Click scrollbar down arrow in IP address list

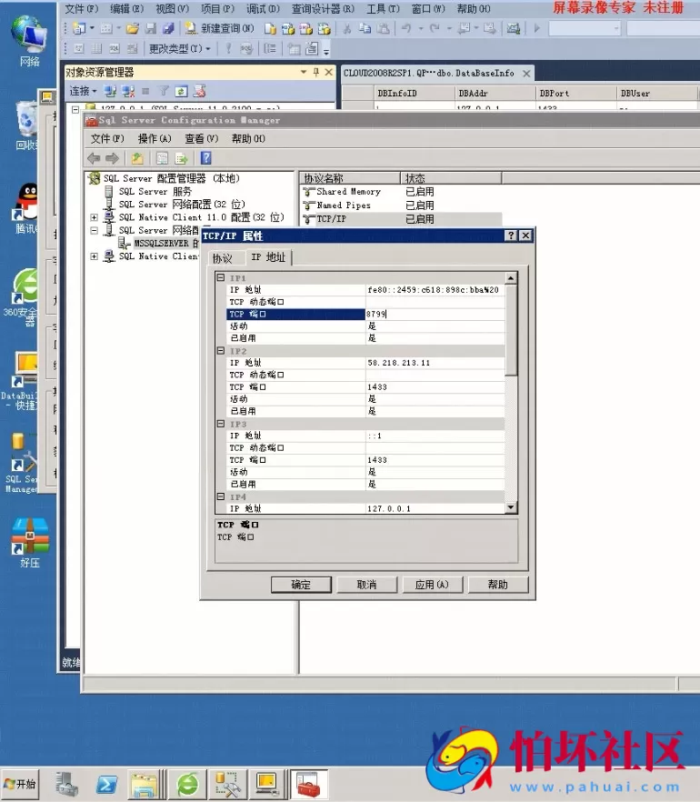(x=511, y=507)
